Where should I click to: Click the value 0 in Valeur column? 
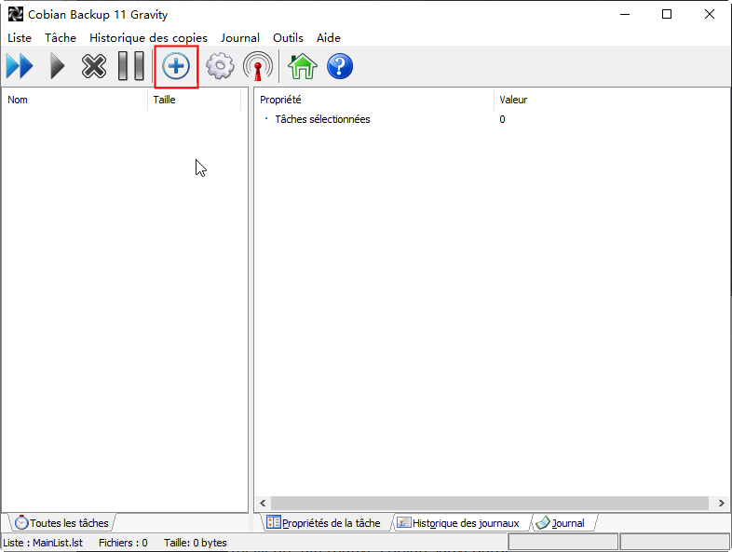pyautogui.click(x=502, y=119)
